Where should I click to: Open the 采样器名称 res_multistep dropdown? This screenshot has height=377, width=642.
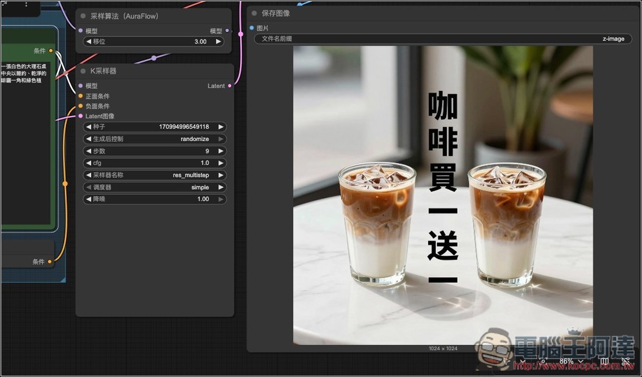(x=154, y=175)
